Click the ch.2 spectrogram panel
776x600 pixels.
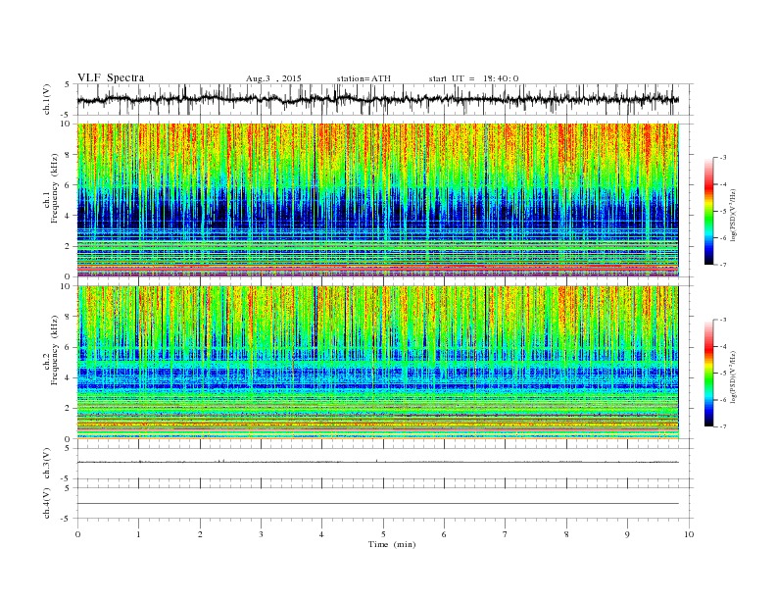click(378, 362)
